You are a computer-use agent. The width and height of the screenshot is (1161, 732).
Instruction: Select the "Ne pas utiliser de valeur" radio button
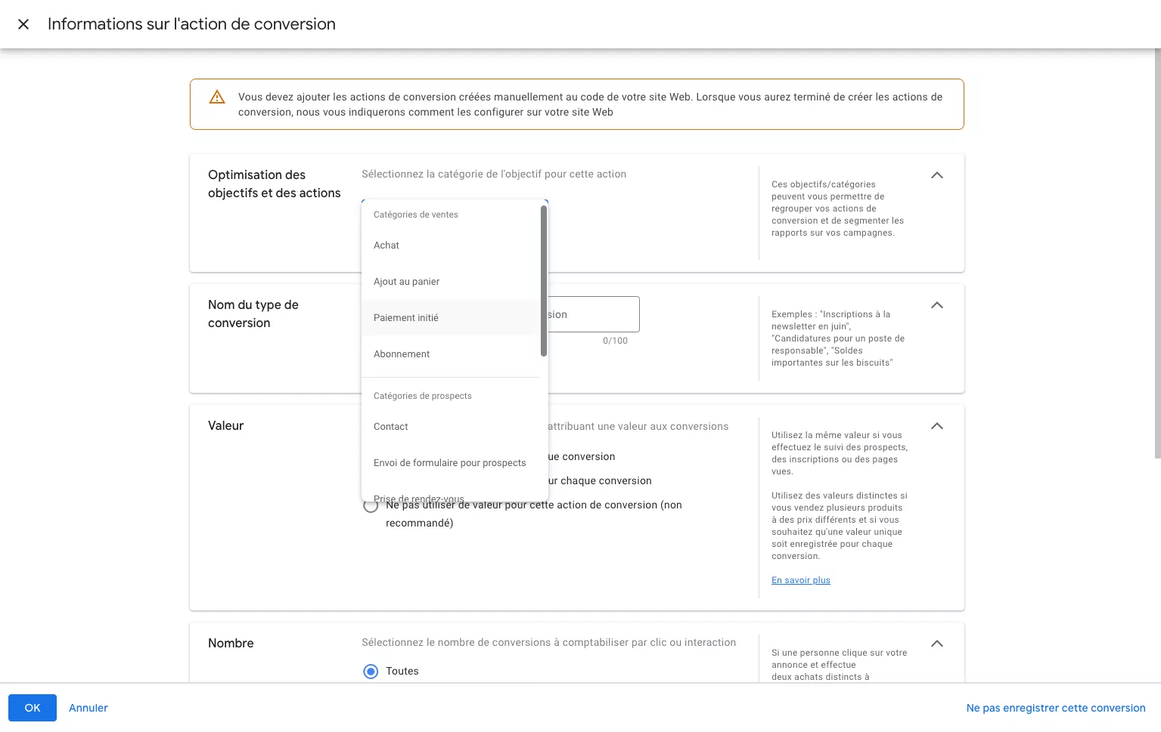coord(370,505)
